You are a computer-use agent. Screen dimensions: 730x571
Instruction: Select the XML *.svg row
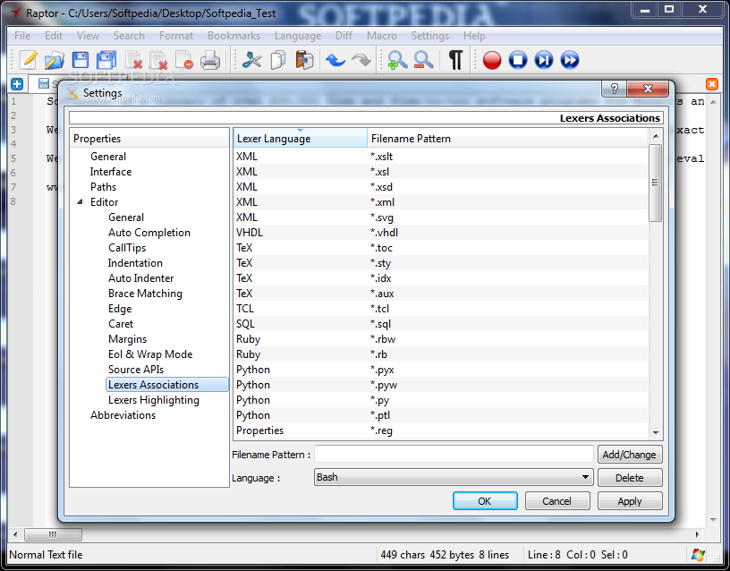point(440,217)
